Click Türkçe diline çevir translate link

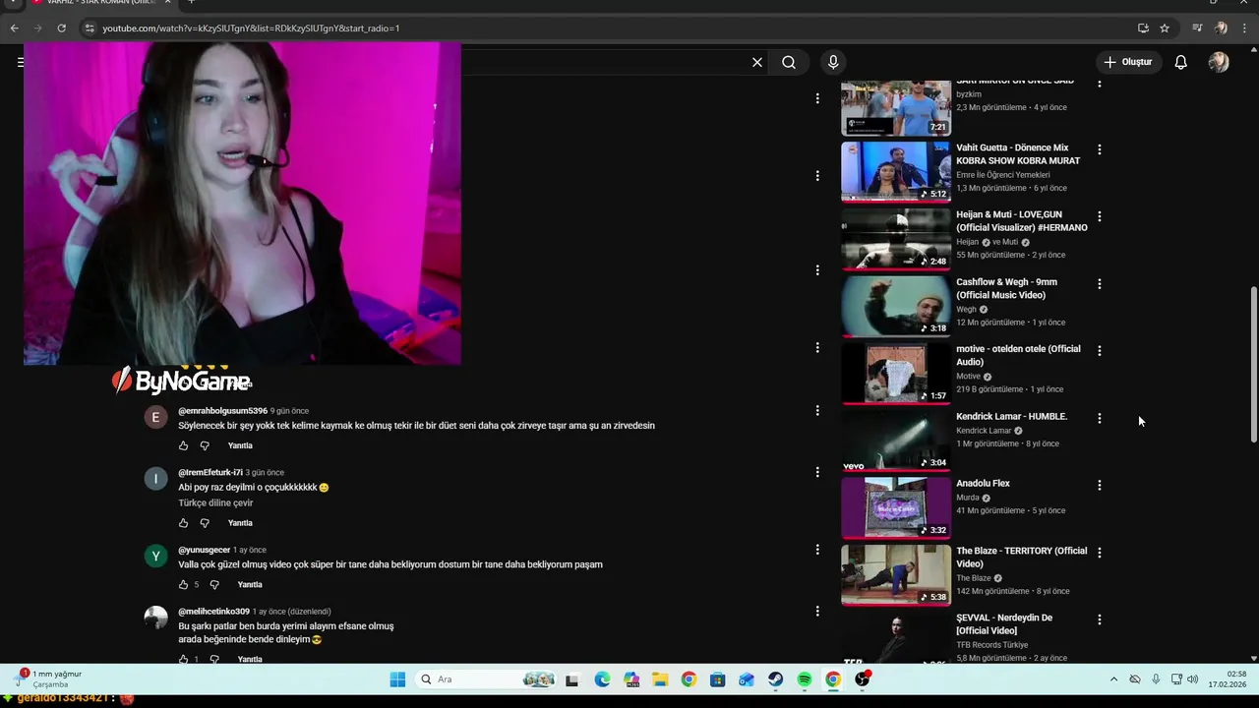215,502
